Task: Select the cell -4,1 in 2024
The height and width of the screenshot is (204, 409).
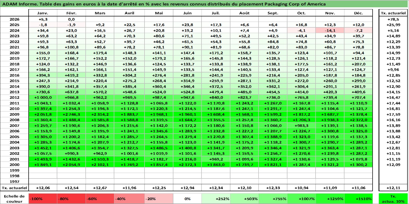Action: point(301,30)
